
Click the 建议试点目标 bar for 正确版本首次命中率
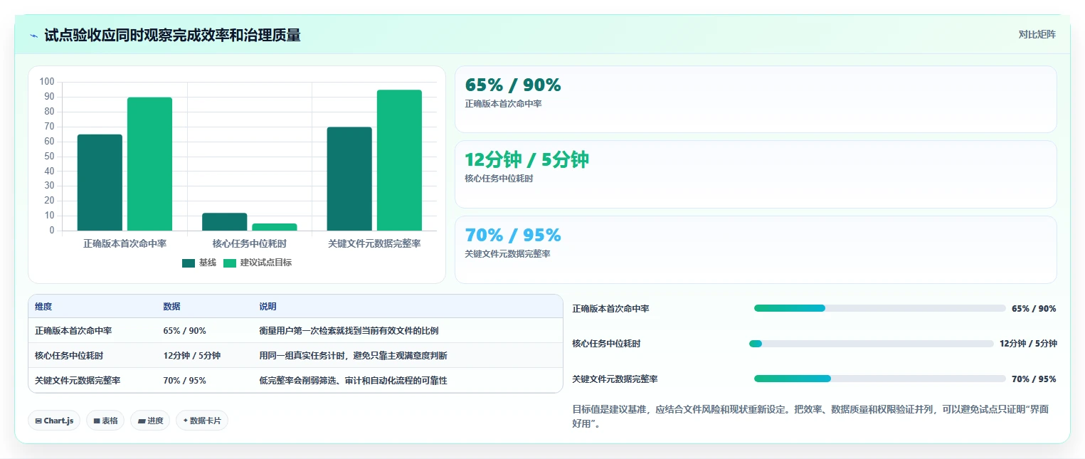coord(149,164)
